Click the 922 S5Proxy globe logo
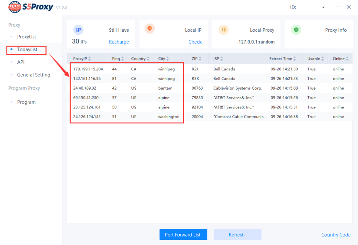 click(15, 7)
